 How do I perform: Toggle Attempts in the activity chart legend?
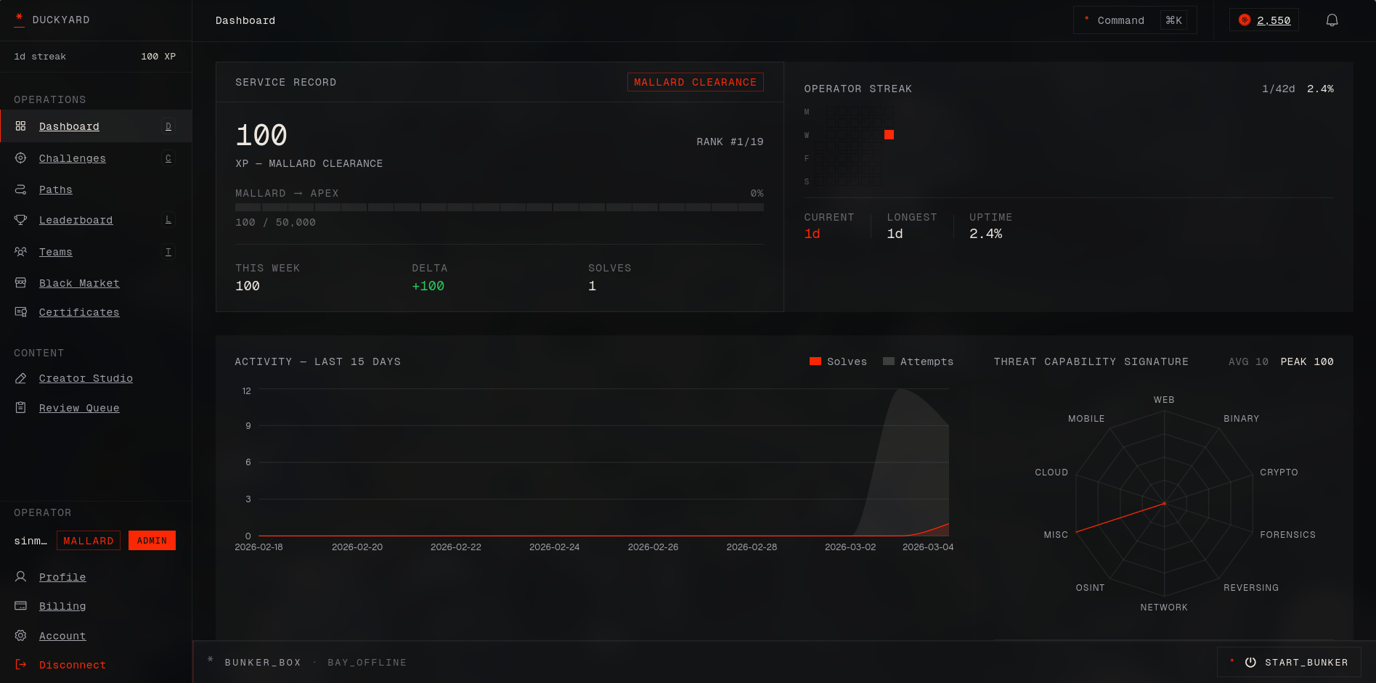point(918,361)
